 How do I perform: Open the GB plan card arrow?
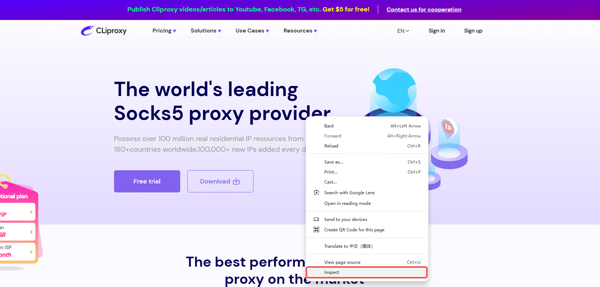pyautogui.click(x=31, y=232)
